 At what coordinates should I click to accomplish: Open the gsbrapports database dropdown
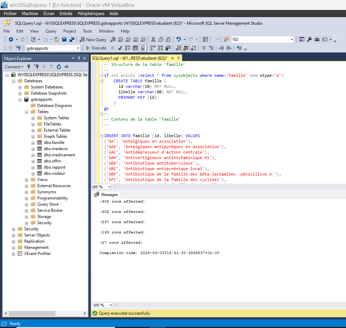78,48
